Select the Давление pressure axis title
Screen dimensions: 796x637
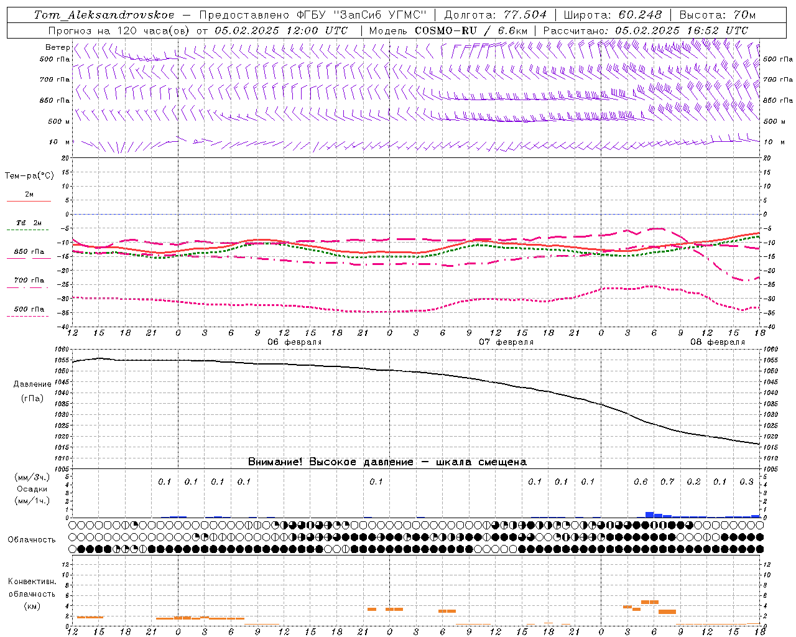[32, 384]
